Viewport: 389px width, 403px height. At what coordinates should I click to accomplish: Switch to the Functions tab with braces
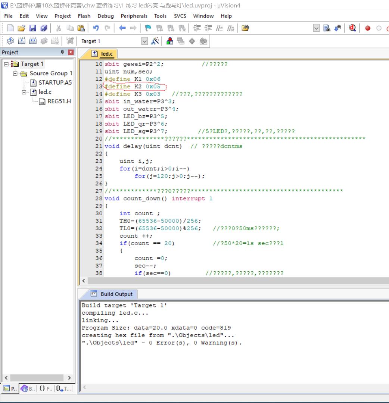pyautogui.click(x=46, y=388)
